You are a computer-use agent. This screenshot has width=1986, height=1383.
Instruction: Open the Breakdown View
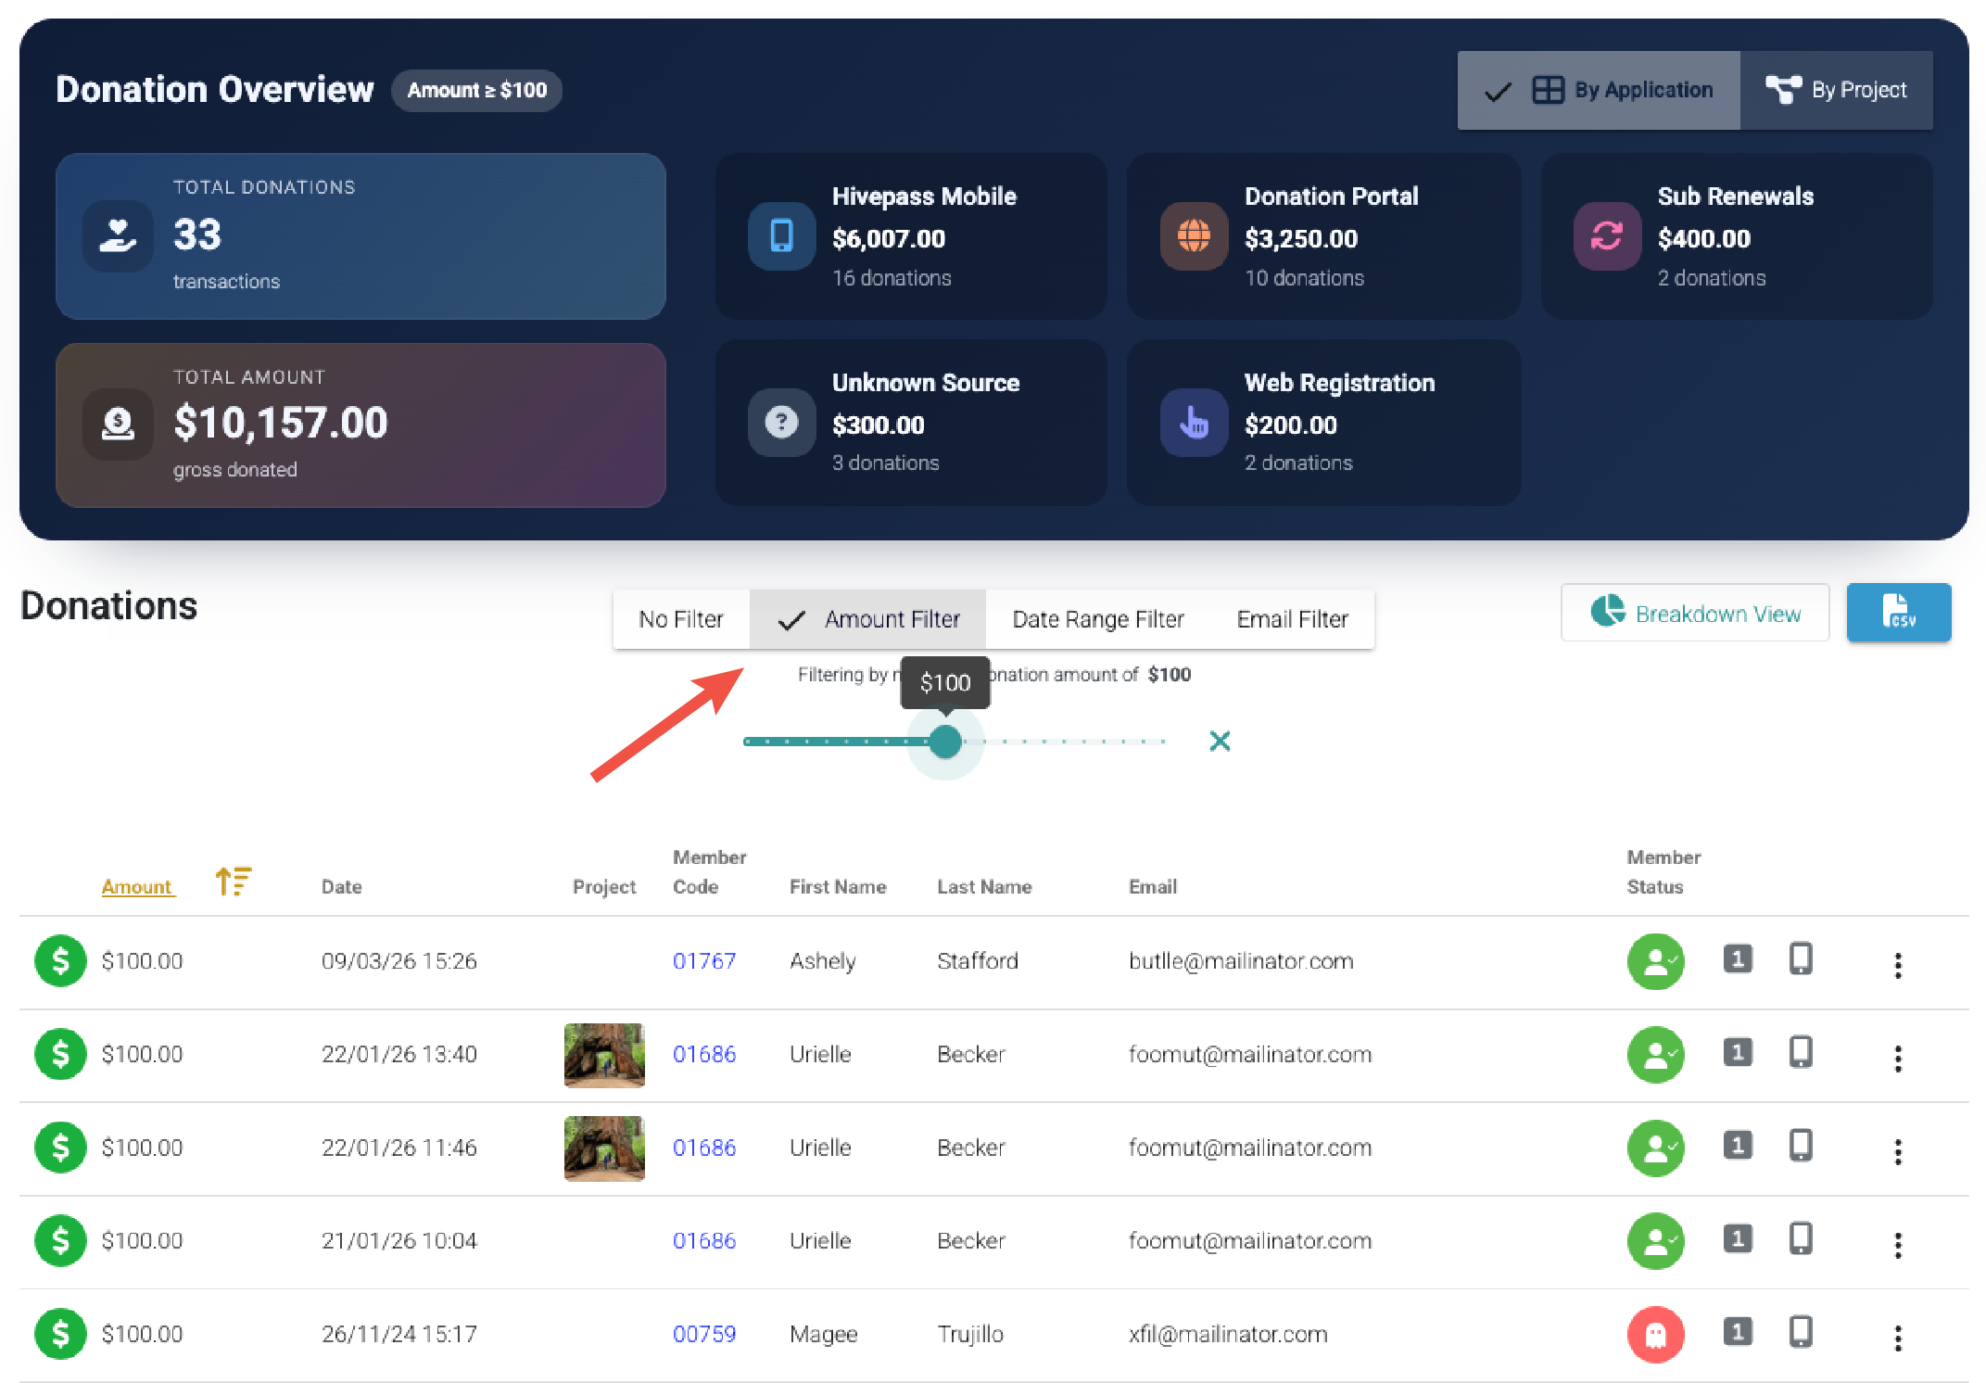(1694, 613)
